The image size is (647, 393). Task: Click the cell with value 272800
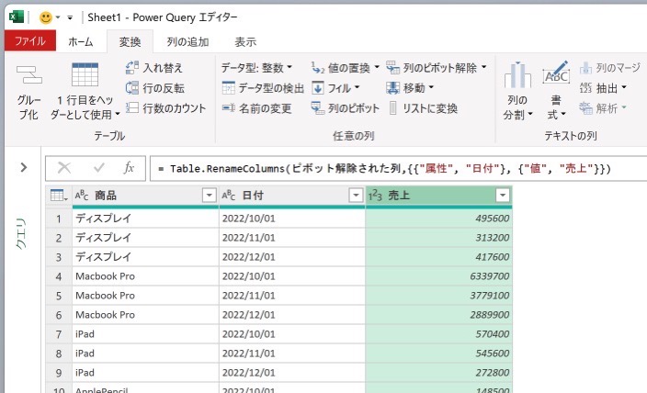pos(438,373)
